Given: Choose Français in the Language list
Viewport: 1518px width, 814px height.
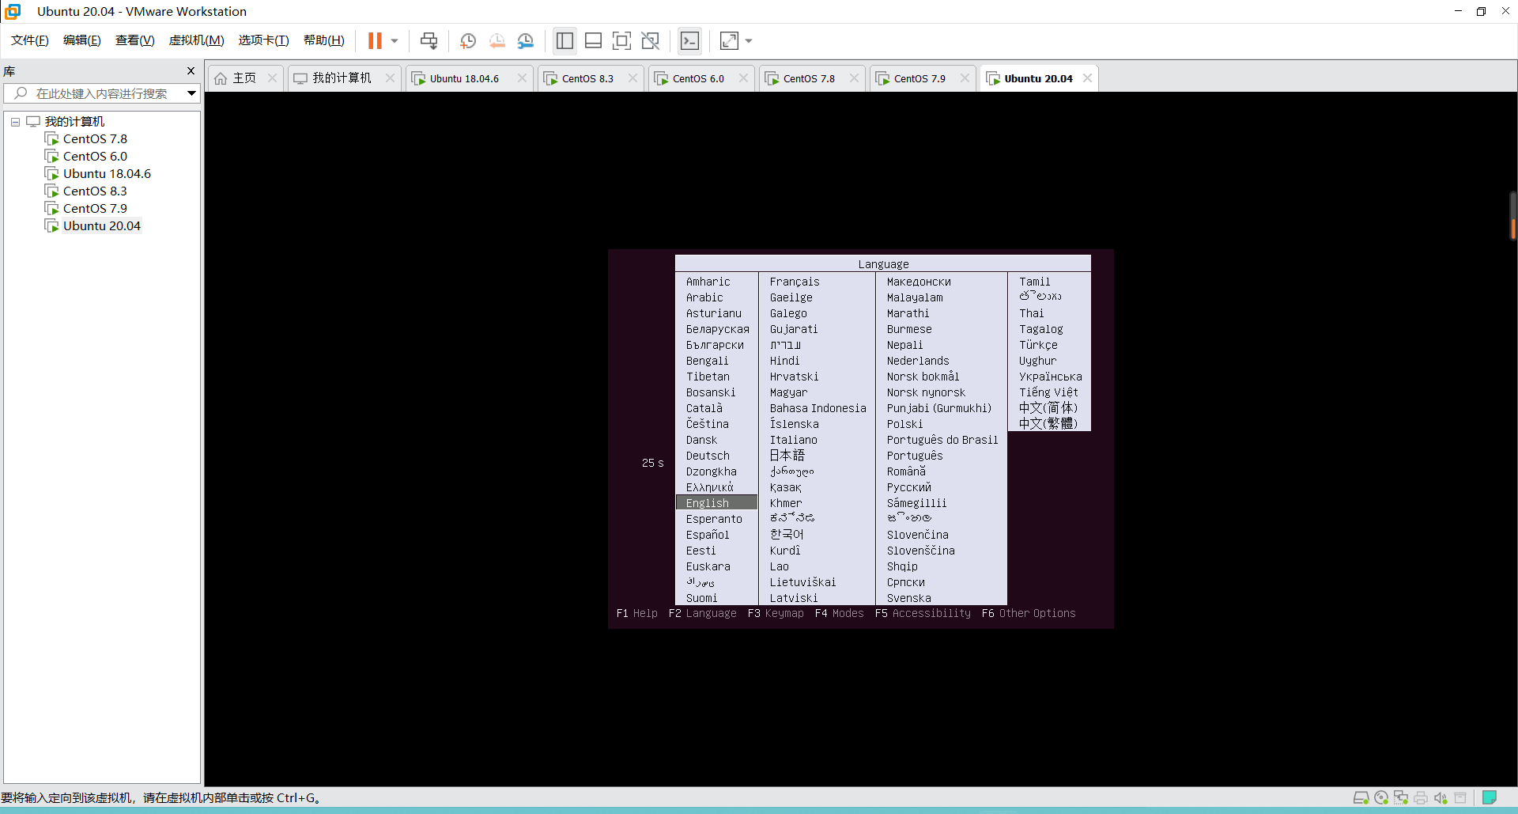Looking at the screenshot, I should [795, 282].
